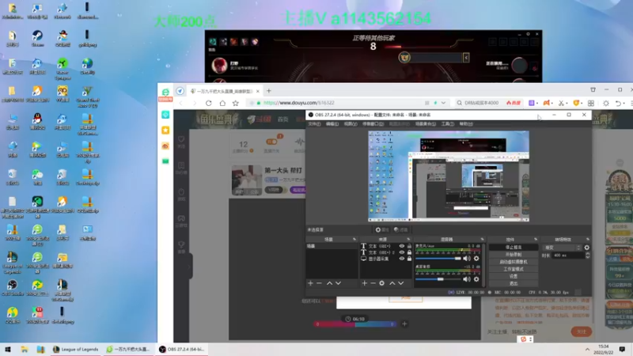Click 停止推流 to stop streaming

pos(514,247)
